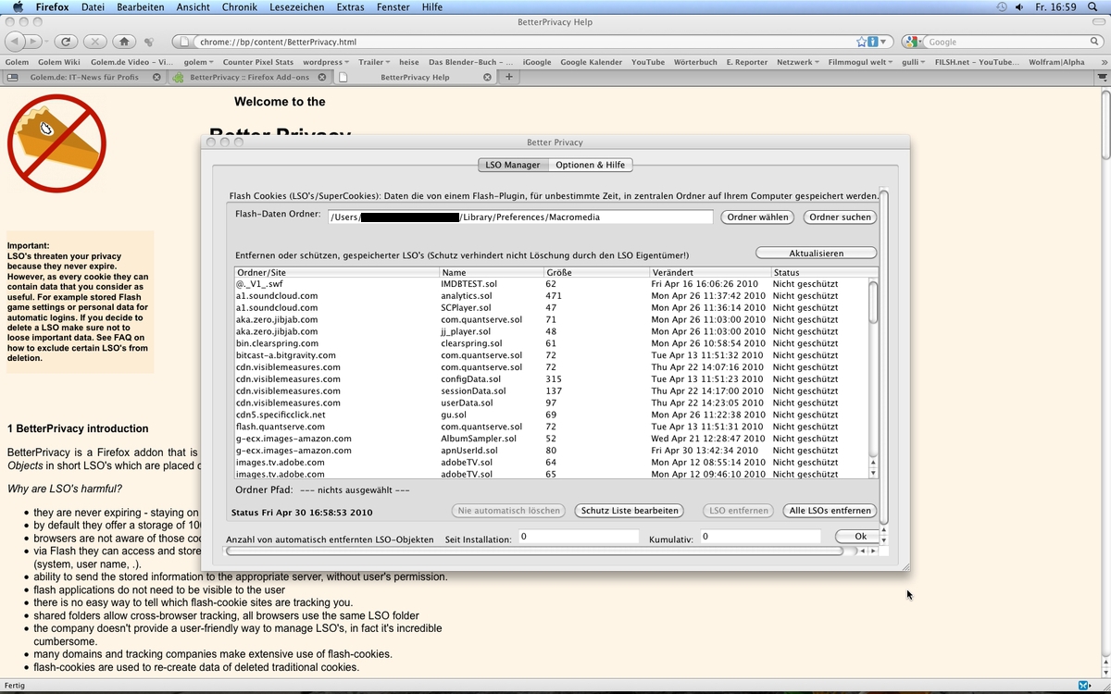Click the Alle LSOs entfernen button

click(x=830, y=510)
